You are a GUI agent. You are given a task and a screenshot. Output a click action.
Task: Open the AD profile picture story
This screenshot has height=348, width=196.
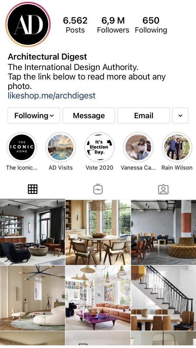pos(28,24)
